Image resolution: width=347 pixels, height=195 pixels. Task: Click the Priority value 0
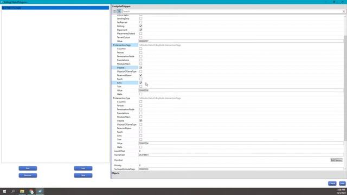click(140, 165)
